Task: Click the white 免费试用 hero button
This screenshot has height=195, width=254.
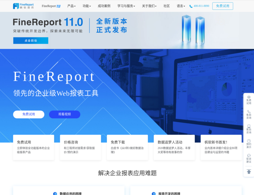Action: click(x=29, y=114)
